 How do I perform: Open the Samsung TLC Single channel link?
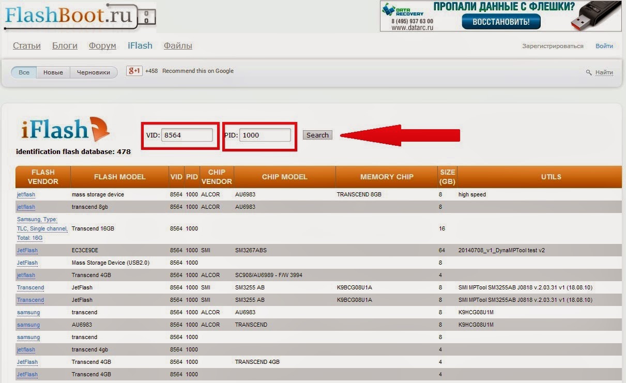[42, 228]
